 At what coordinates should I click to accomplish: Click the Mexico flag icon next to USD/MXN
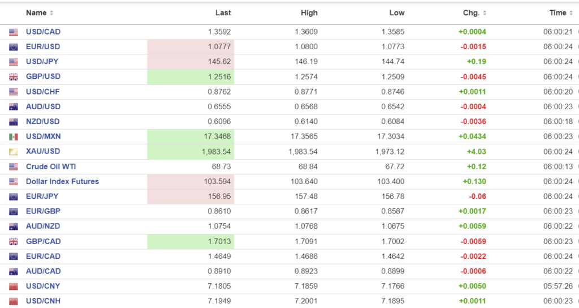point(14,136)
